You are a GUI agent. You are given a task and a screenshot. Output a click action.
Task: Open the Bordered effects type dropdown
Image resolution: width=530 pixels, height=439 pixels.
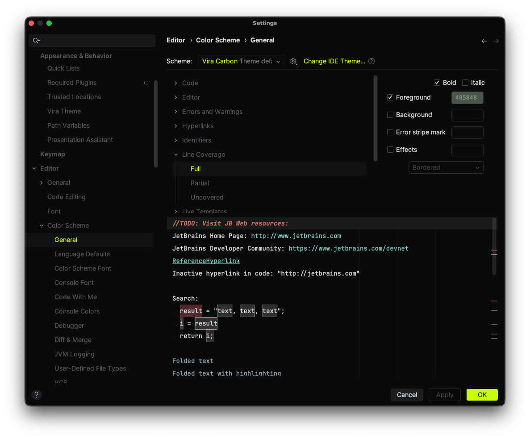(x=446, y=167)
